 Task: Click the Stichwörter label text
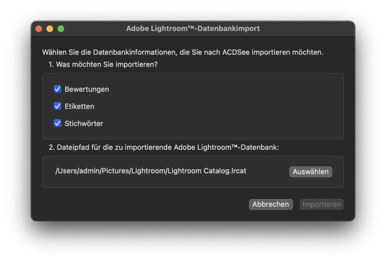84,123
